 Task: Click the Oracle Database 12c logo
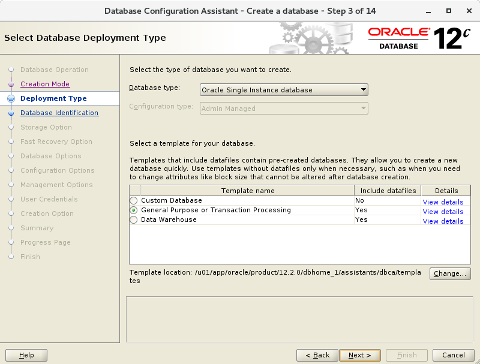[419, 38]
